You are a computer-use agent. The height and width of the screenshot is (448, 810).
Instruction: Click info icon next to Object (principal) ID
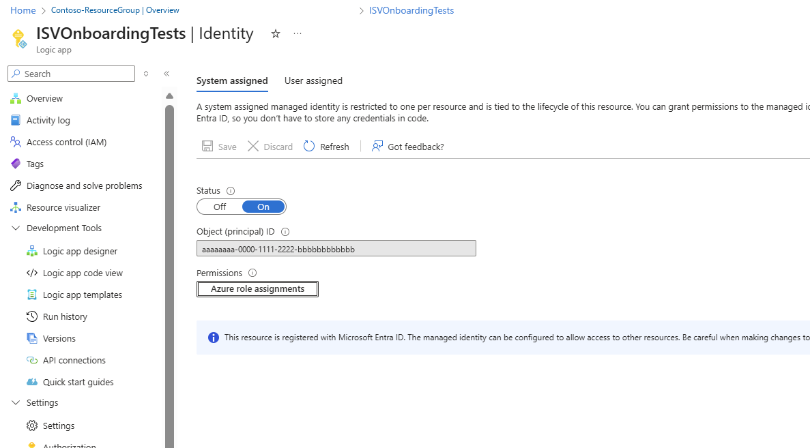pos(285,232)
